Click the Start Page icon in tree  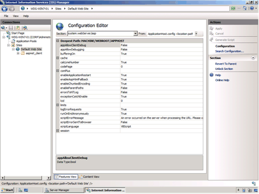click(x=8, y=33)
